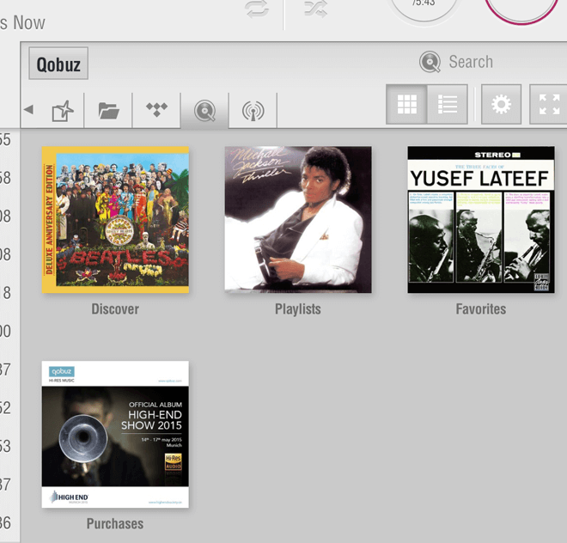Select the Qobuz source tab icon
This screenshot has width=567, height=543.
(x=204, y=110)
